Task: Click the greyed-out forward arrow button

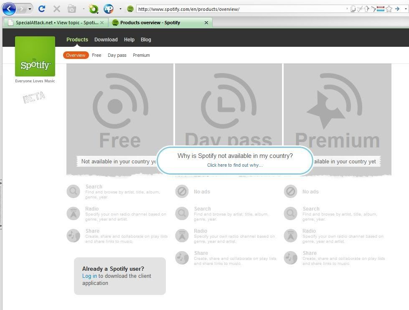Action: tap(22, 9)
